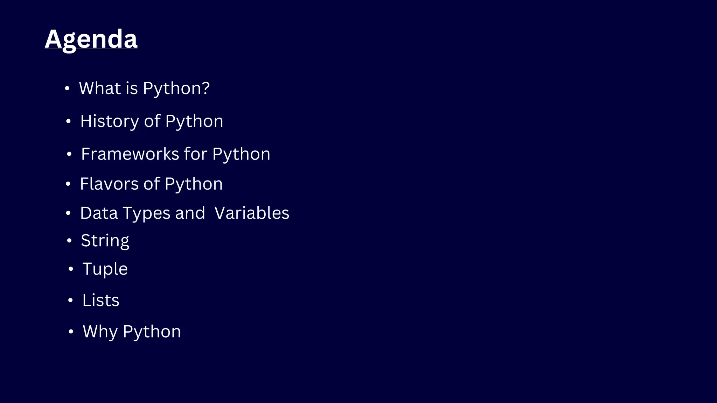
Task: Click the bullet dot before 'String'
Action: tap(69, 240)
